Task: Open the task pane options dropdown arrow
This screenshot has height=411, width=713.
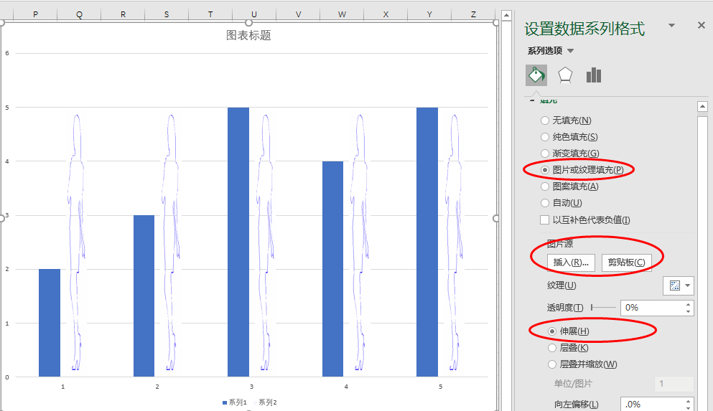Action: tap(672, 25)
